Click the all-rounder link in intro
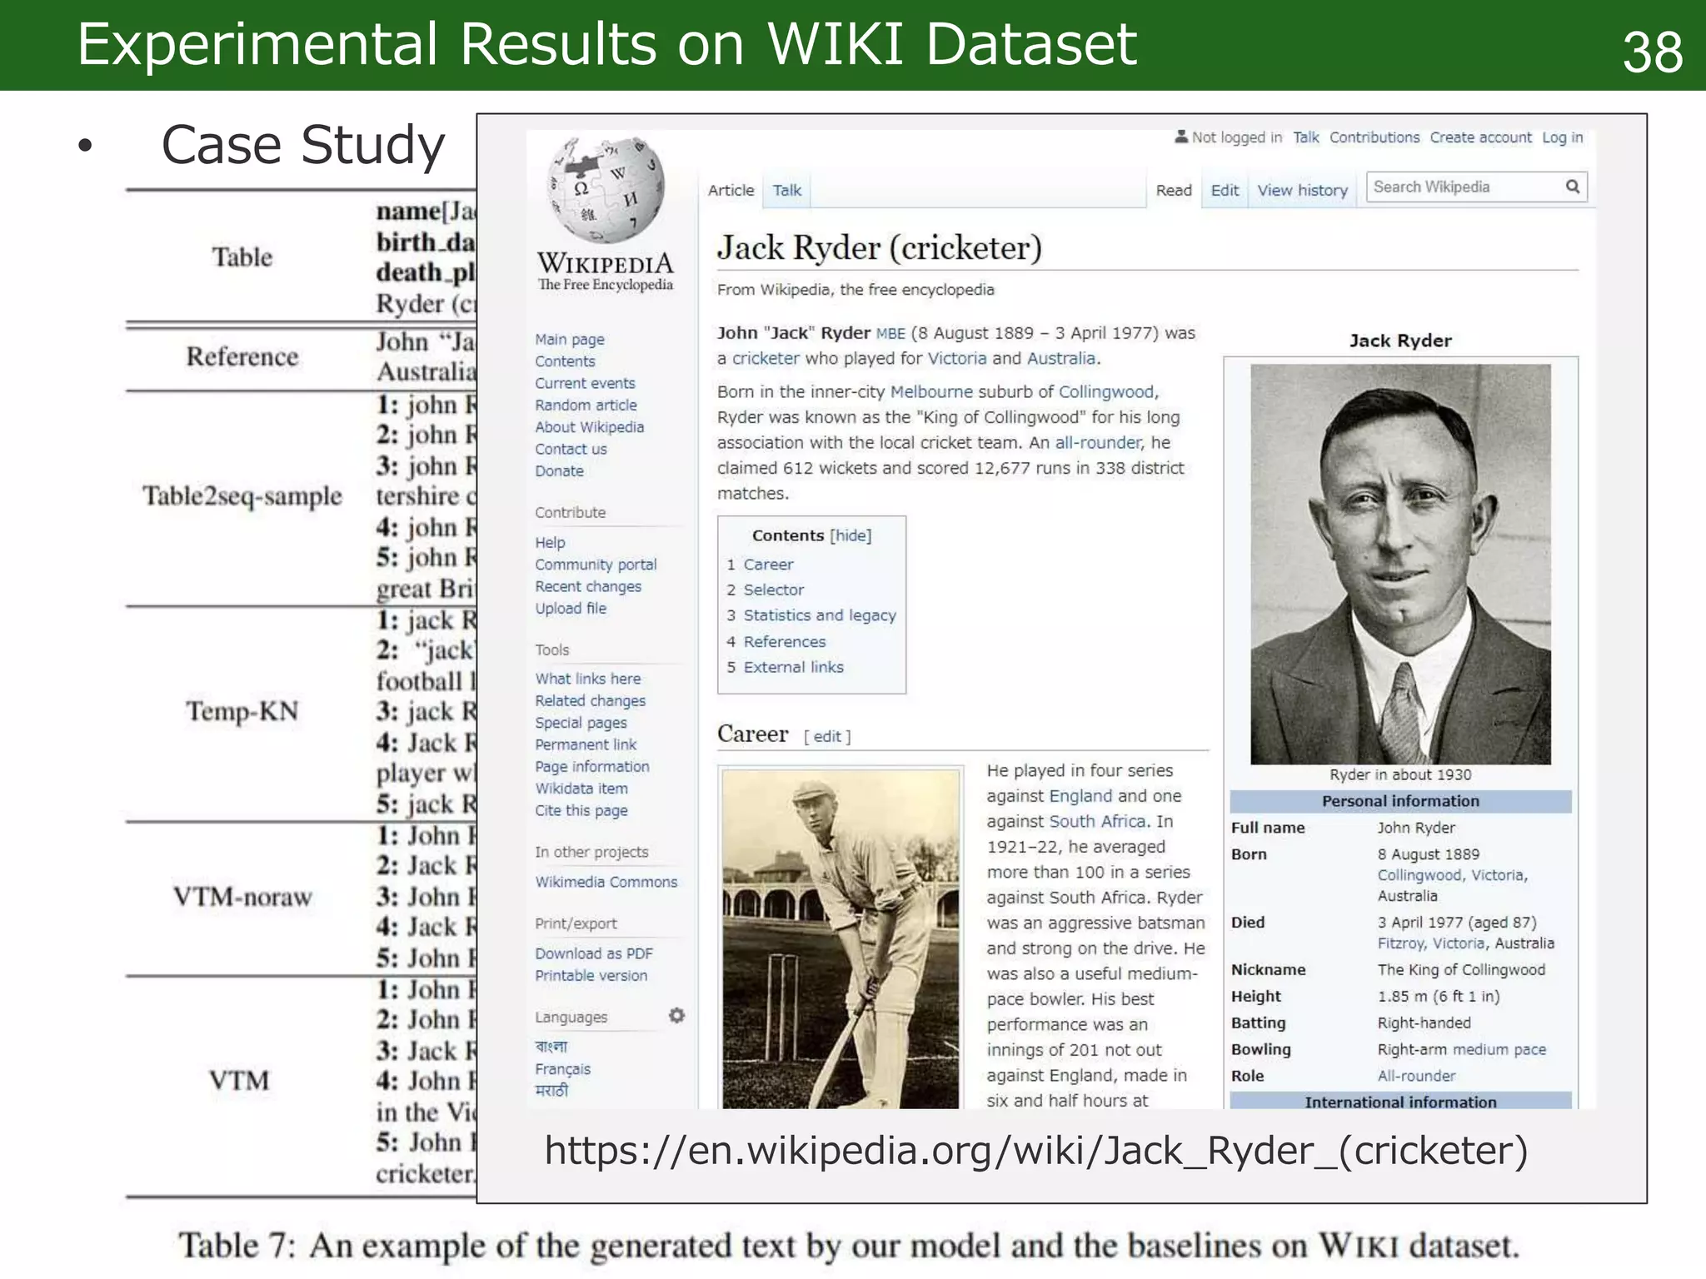 tap(1098, 442)
